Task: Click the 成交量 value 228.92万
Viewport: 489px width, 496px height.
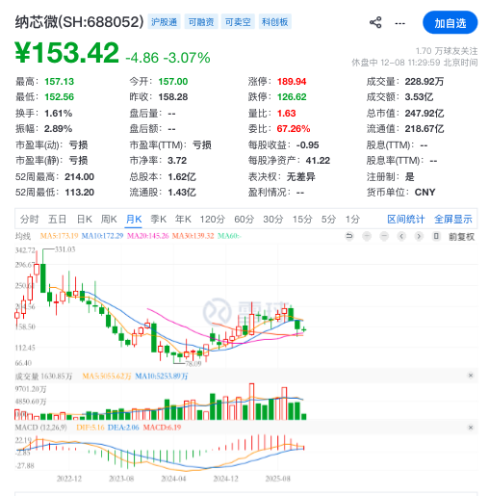Action: coord(425,82)
